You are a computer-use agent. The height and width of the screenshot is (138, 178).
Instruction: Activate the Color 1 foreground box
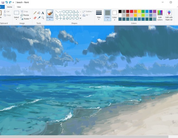coord(108,15)
